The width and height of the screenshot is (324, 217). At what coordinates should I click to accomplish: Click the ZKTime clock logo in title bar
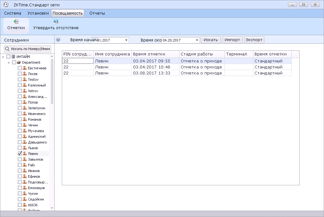pyautogui.click(x=6, y=5)
